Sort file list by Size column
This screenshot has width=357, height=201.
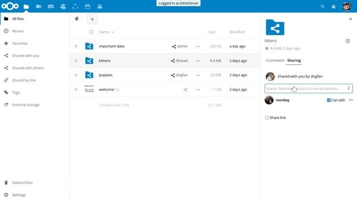point(212,32)
